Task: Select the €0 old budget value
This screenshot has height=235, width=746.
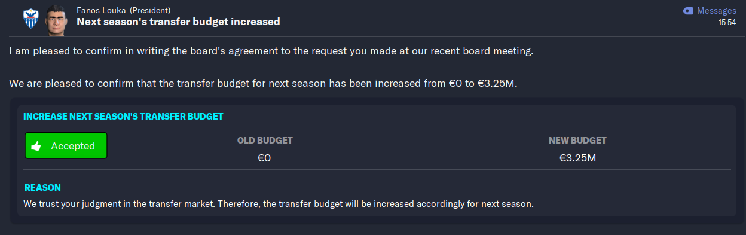Action: 264,158
